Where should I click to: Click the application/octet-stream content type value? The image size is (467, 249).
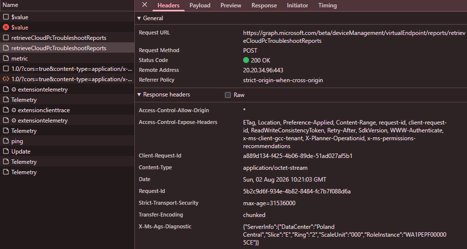(275, 168)
